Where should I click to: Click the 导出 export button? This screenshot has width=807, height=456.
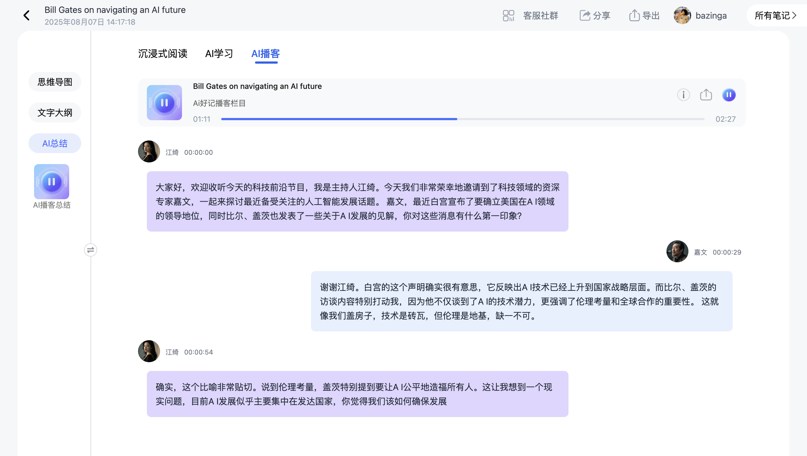(644, 15)
